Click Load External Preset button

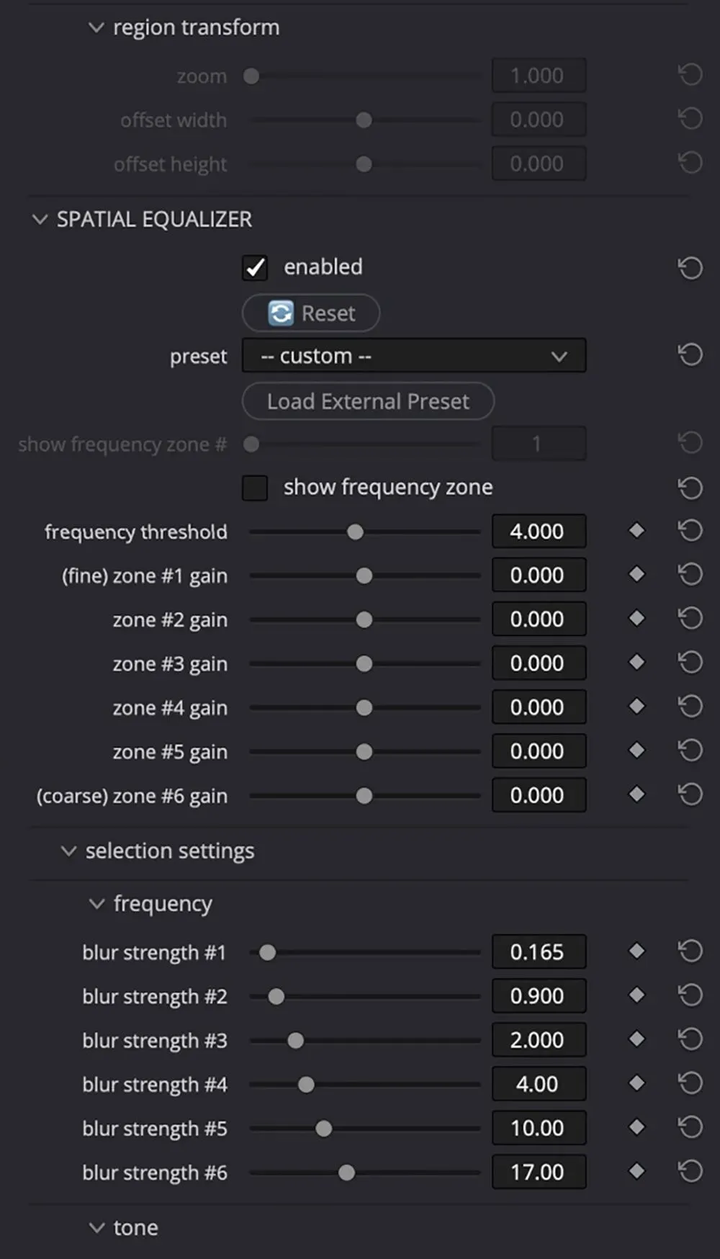point(368,401)
